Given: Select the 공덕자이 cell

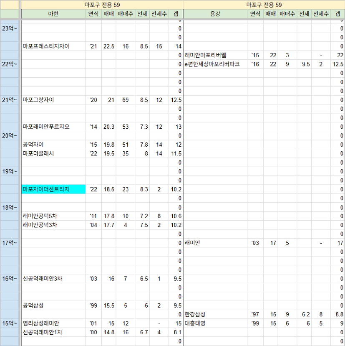Looking at the screenshot, I should click(53, 145).
